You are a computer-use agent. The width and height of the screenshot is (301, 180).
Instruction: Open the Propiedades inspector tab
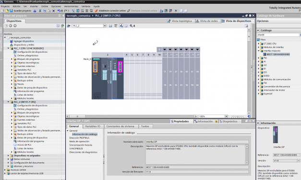[x=180, y=122]
